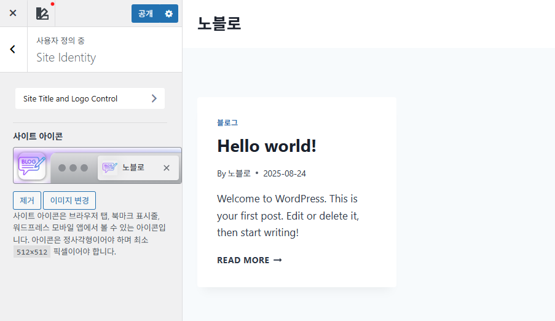This screenshot has height=321, width=555.
Task: Open publish settings gear icon
Action: pyautogui.click(x=169, y=14)
